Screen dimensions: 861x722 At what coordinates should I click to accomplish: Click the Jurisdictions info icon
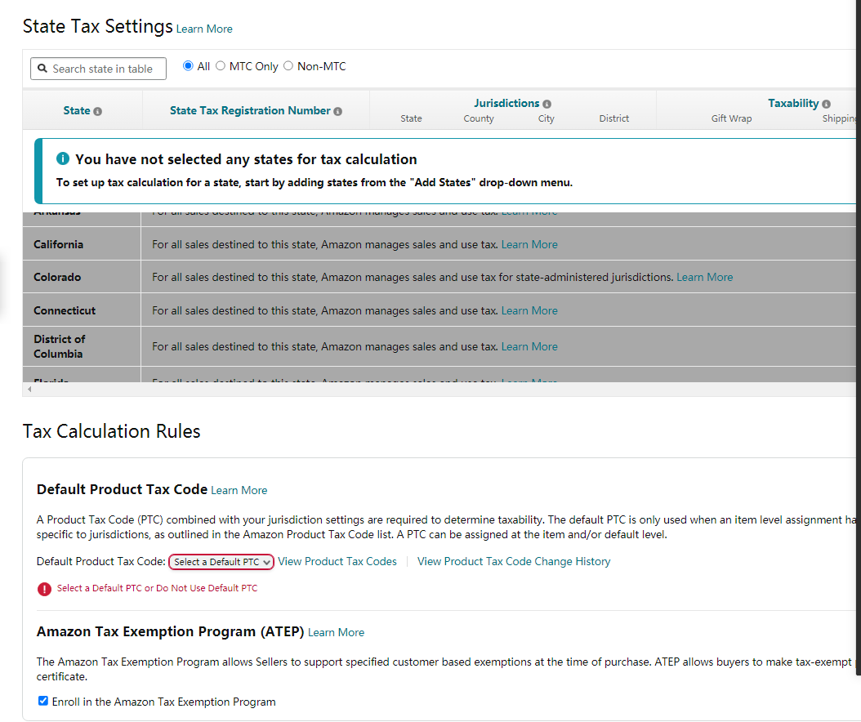[546, 104]
